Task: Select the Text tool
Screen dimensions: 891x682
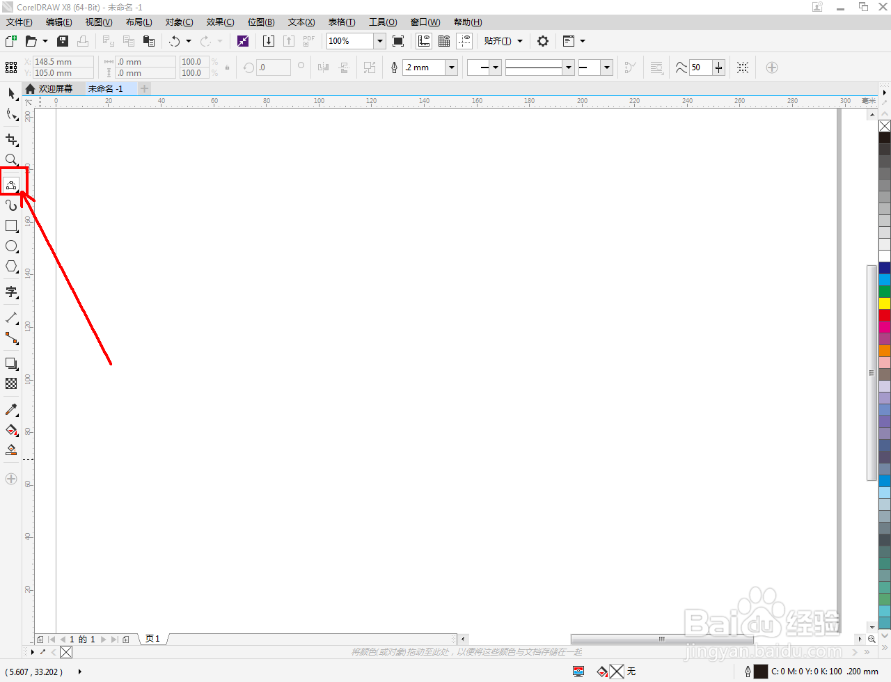Action: click(11, 292)
